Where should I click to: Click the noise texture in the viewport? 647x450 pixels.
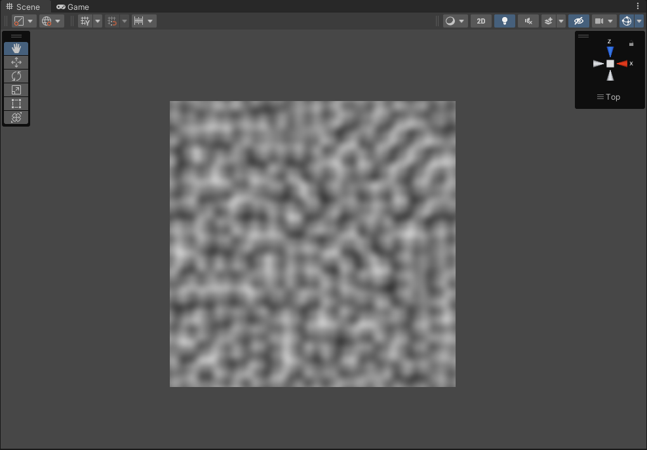[312, 243]
